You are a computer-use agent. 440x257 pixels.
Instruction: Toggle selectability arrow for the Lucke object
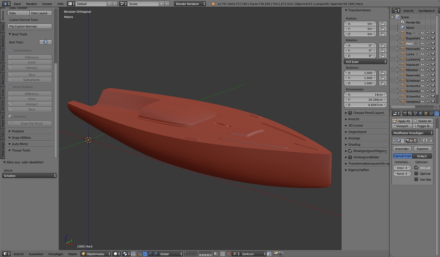point(428,54)
